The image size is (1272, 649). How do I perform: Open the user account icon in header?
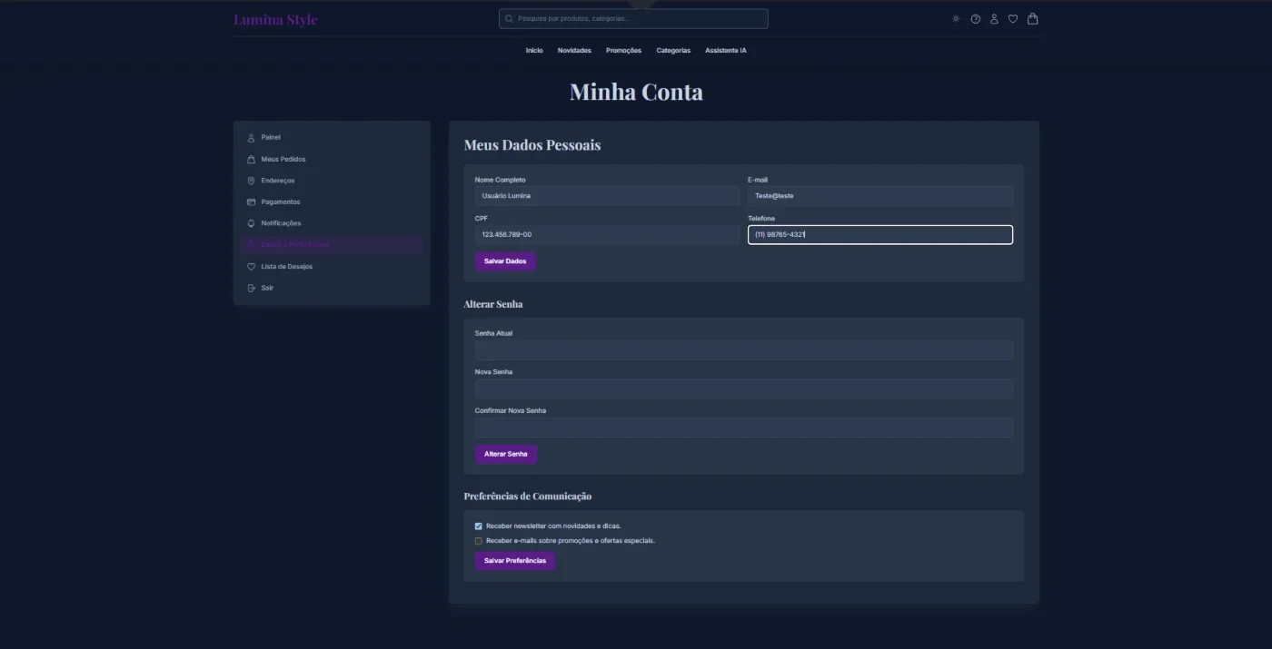tap(994, 19)
